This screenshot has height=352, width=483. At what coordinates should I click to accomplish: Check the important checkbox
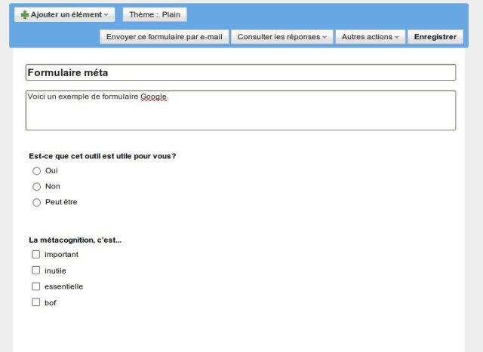pos(36,255)
